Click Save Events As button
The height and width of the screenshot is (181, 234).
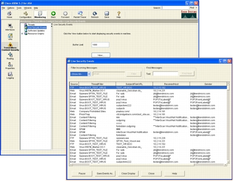(105, 174)
